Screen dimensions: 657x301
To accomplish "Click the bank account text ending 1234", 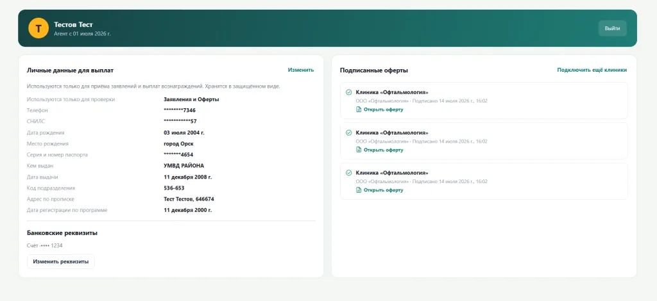I will coord(45,245).
